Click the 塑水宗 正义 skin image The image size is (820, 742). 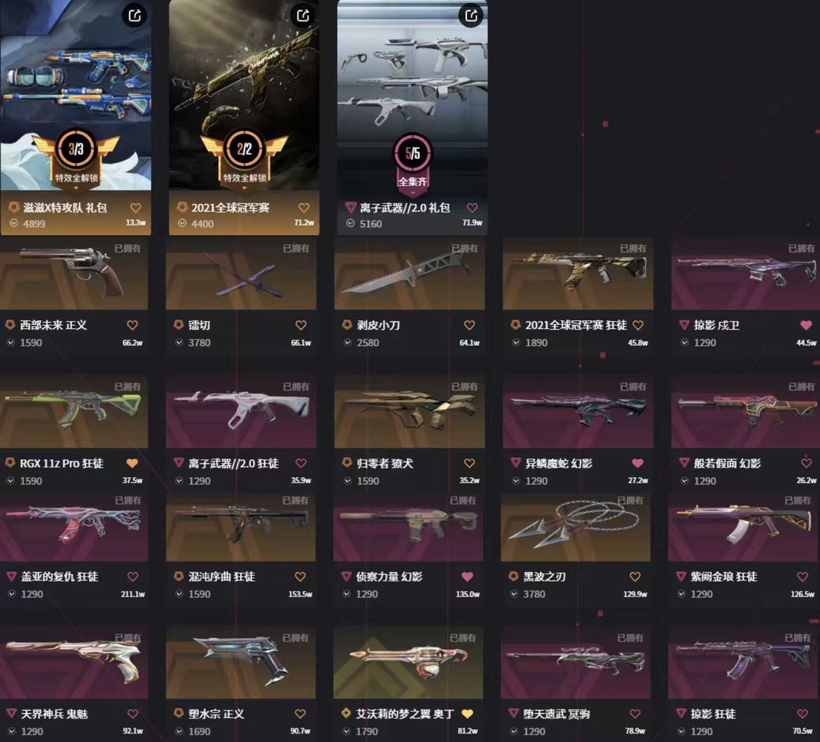(x=241, y=664)
